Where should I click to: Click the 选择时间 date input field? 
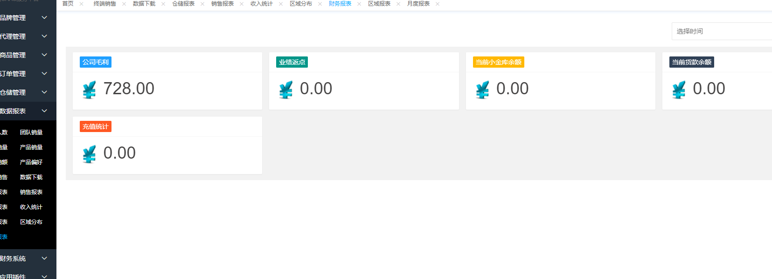721,31
